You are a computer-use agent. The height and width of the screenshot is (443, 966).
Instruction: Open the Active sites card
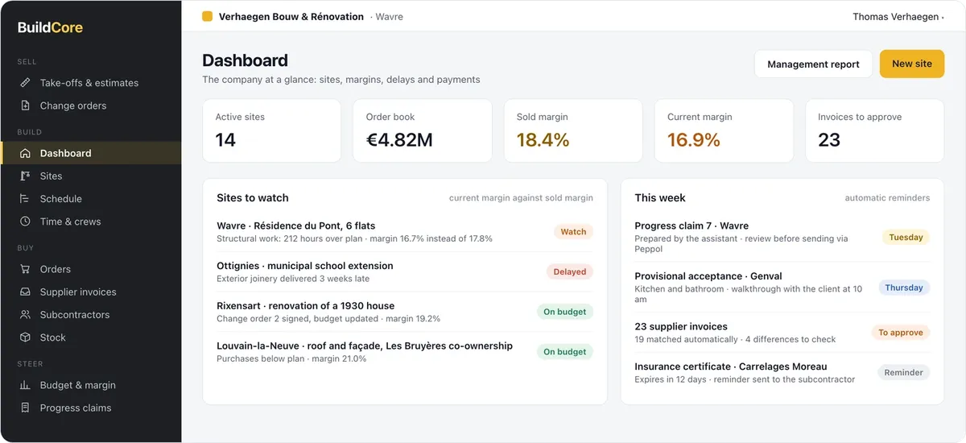[x=272, y=130]
